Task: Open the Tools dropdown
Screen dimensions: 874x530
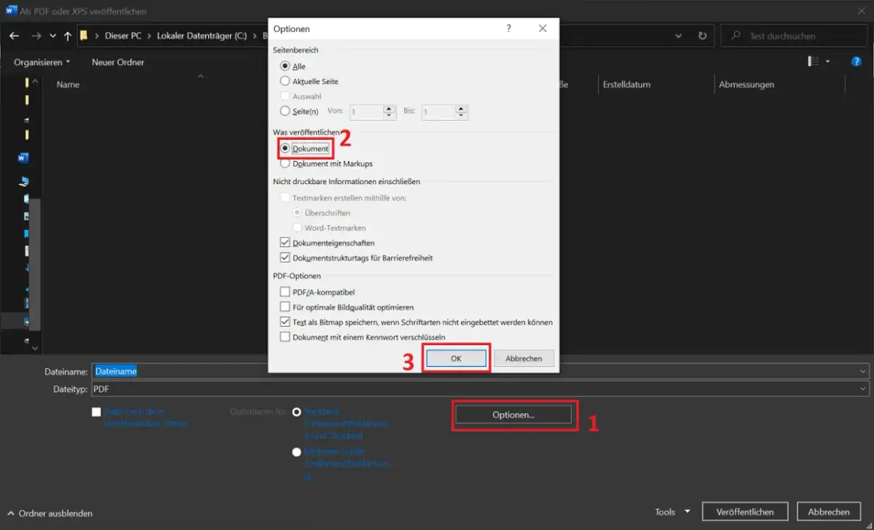Action: coord(671,511)
